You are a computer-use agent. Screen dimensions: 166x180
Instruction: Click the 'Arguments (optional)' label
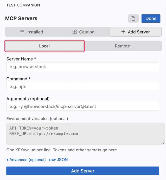point(28,99)
